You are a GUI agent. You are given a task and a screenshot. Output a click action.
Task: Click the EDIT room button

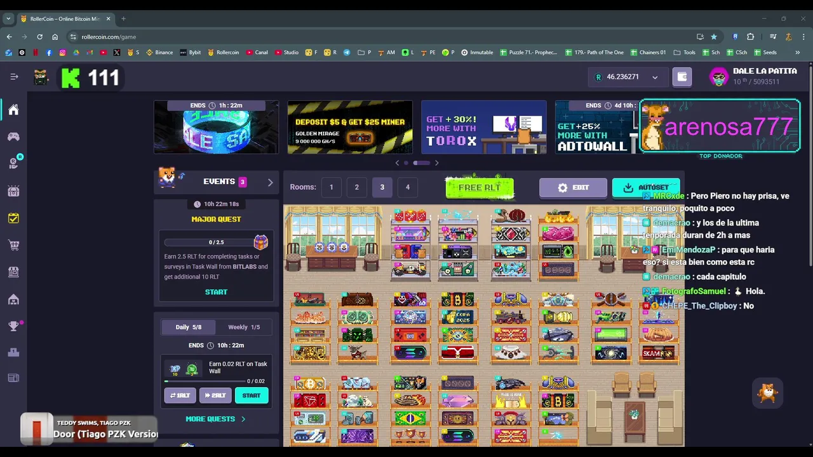point(573,188)
